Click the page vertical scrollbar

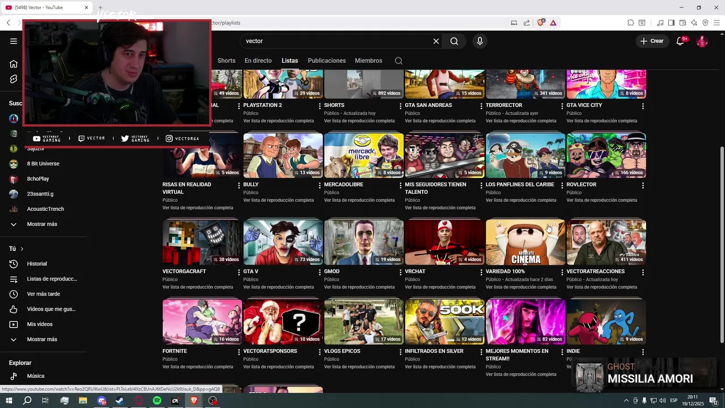click(722, 244)
